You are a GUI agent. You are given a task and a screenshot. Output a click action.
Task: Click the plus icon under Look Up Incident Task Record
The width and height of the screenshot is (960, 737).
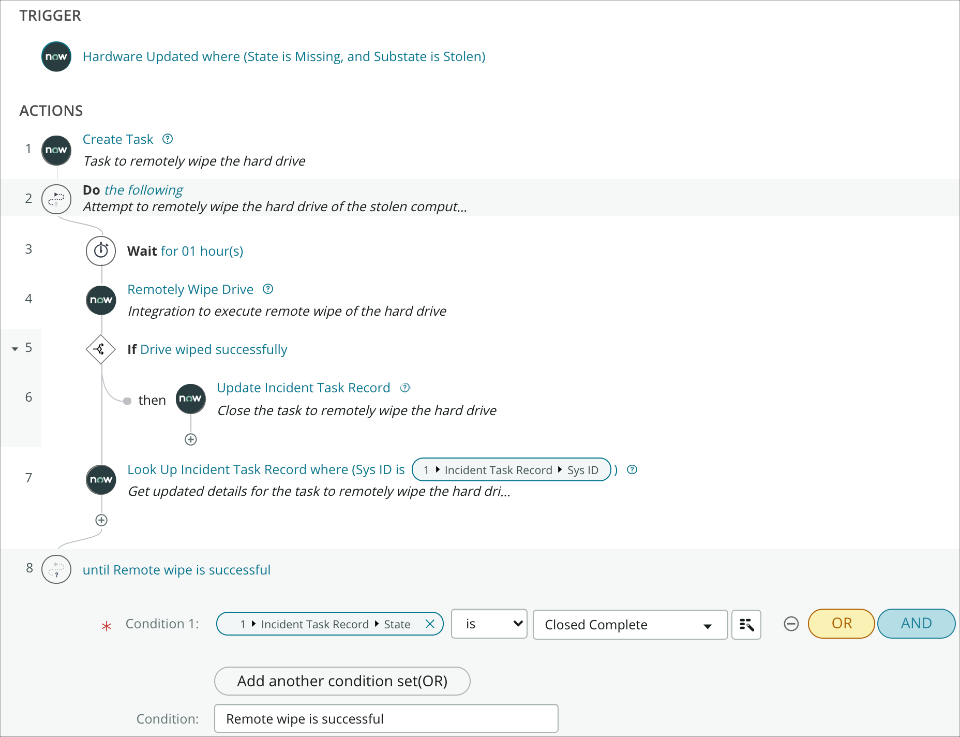pos(101,520)
